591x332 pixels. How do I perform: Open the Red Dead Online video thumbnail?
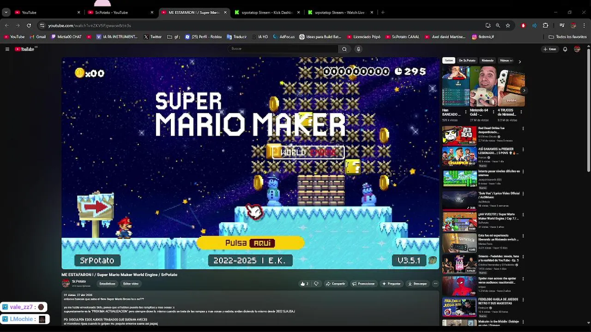pos(459,135)
